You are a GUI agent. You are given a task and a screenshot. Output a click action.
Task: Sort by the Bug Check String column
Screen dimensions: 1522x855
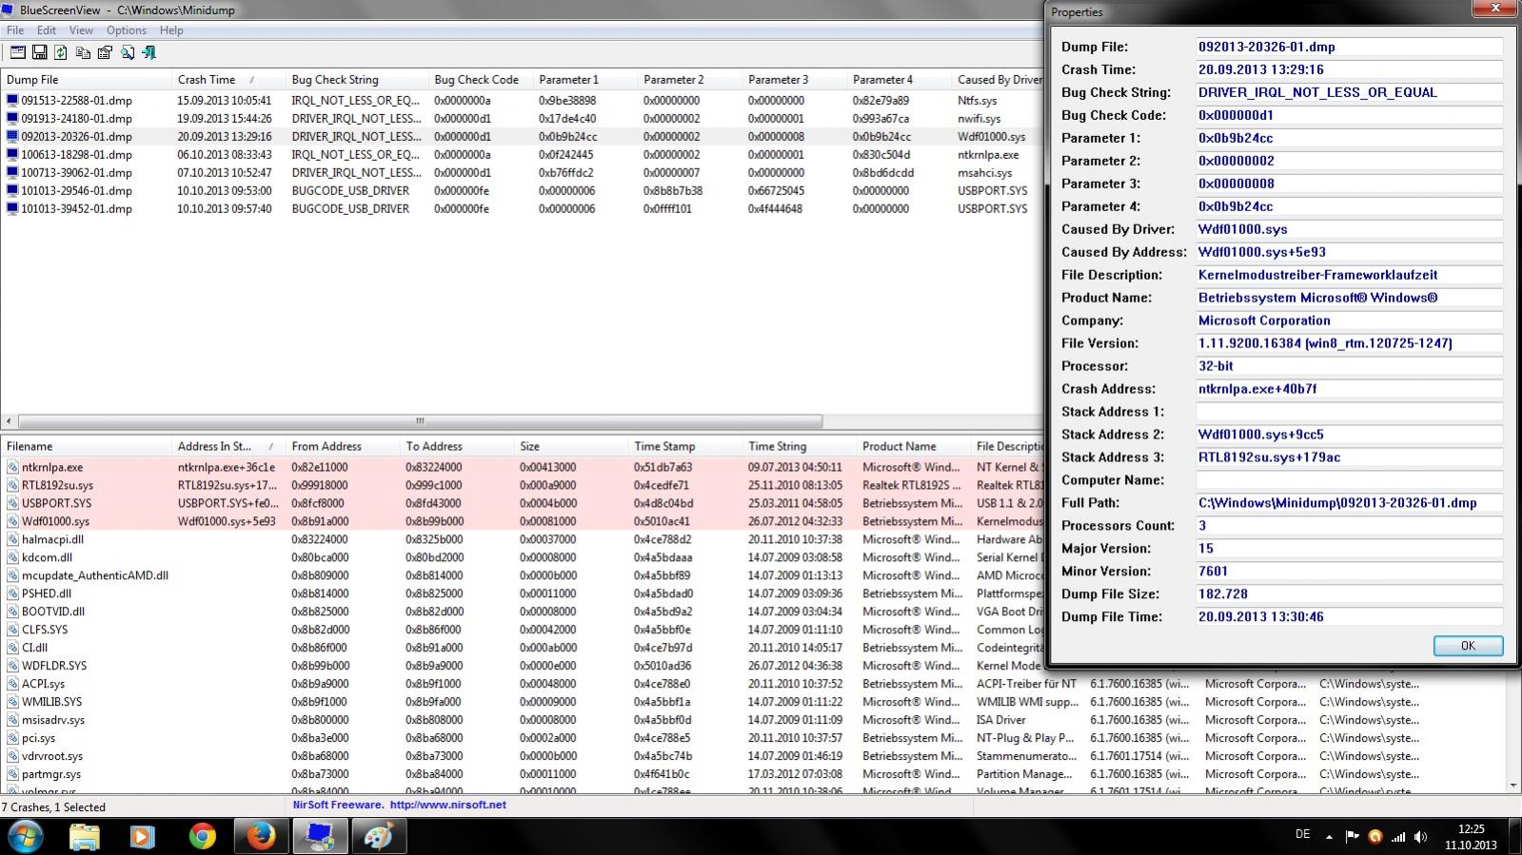357,80
